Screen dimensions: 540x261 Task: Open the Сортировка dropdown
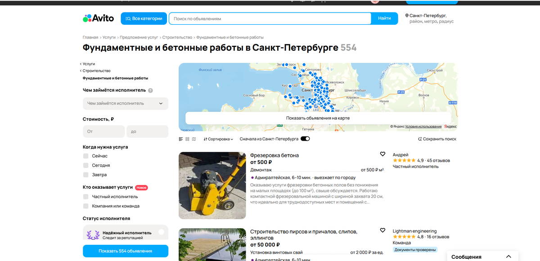pyautogui.click(x=218, y=139)
